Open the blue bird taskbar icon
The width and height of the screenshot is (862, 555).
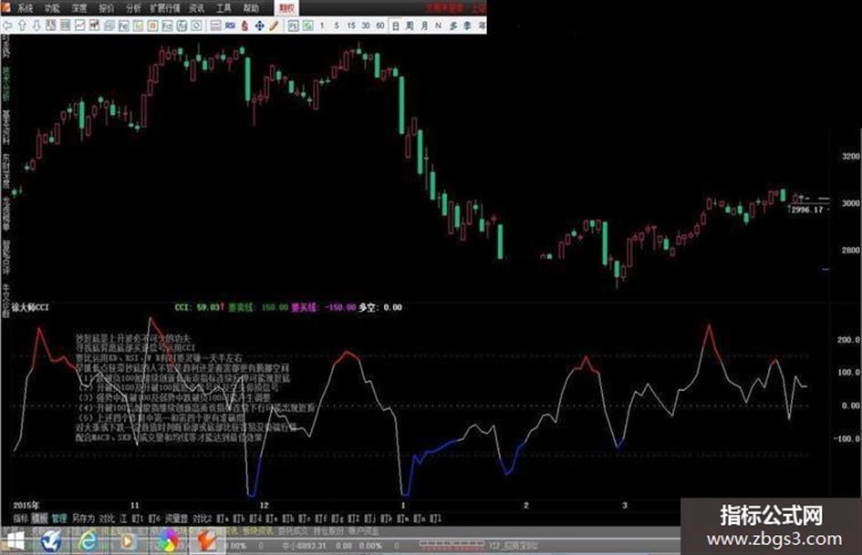click(51, 542)
